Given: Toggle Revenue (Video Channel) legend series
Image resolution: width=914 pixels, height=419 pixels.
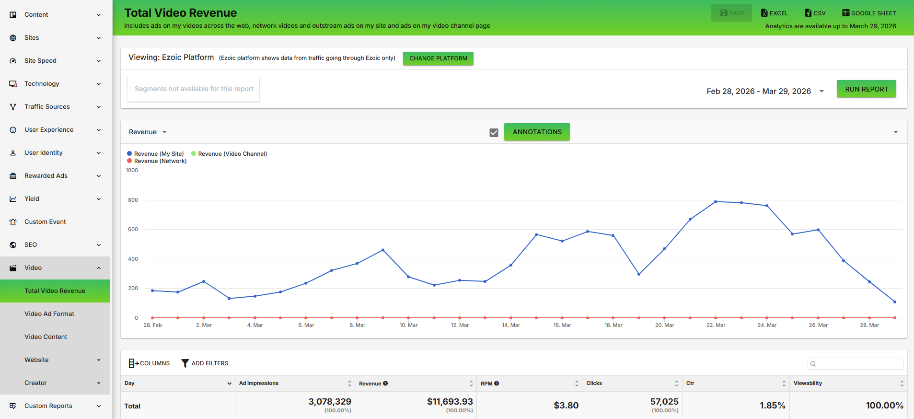Looking at the screenshot, I should 229,154.
